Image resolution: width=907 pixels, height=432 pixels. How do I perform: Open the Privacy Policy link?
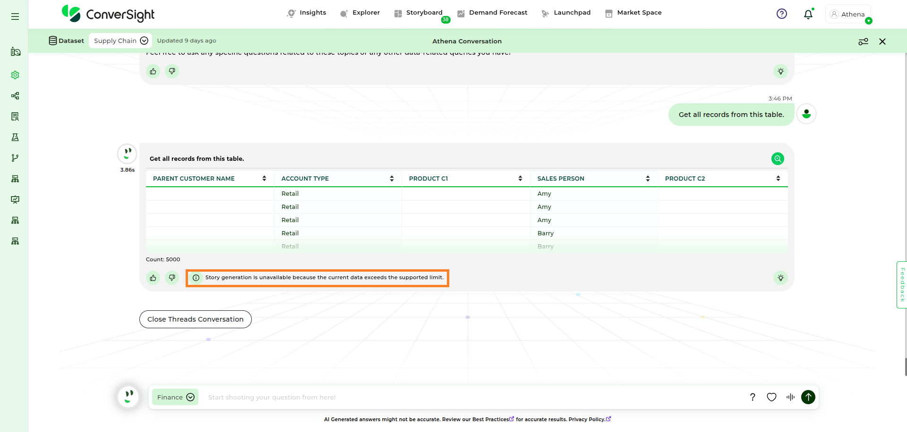(589, 419)
